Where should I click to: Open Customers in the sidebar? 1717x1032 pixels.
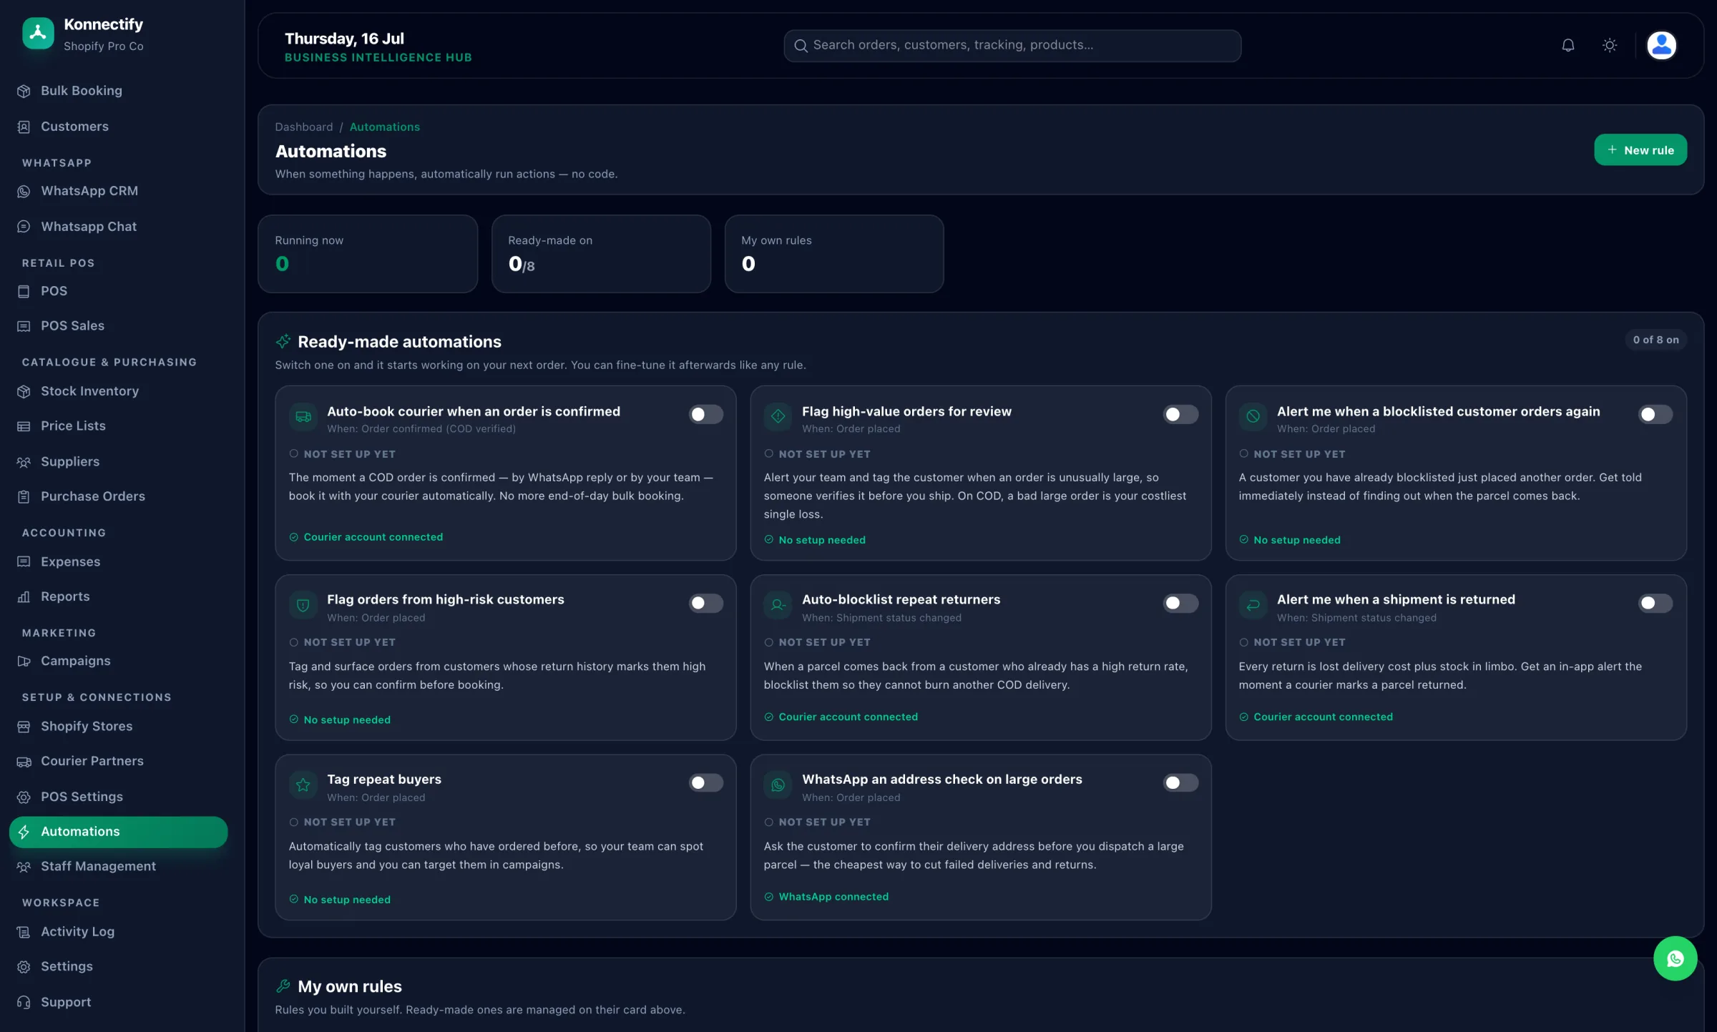click(x=118, y=127)
